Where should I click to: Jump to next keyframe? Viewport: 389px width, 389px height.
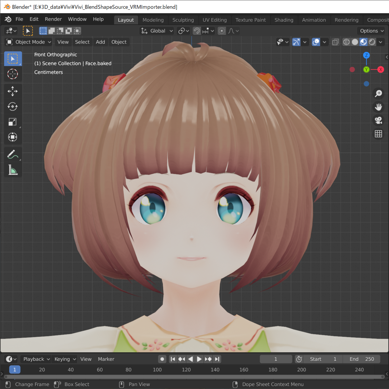tap(208, 359)
